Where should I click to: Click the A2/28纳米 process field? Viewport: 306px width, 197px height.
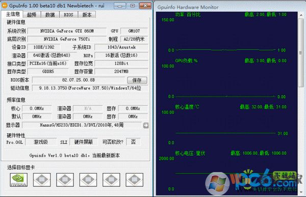[x=134, y=39]
